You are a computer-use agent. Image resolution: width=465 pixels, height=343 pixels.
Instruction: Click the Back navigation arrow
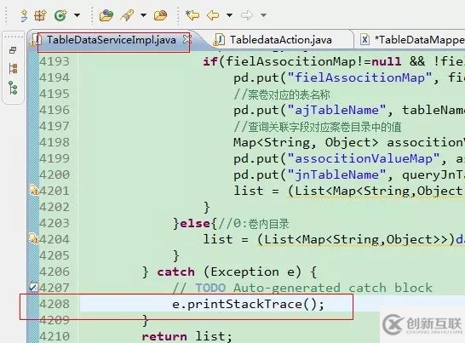(x=213, y=15)
